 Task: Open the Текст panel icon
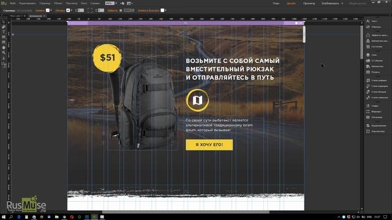click(368, 21)
